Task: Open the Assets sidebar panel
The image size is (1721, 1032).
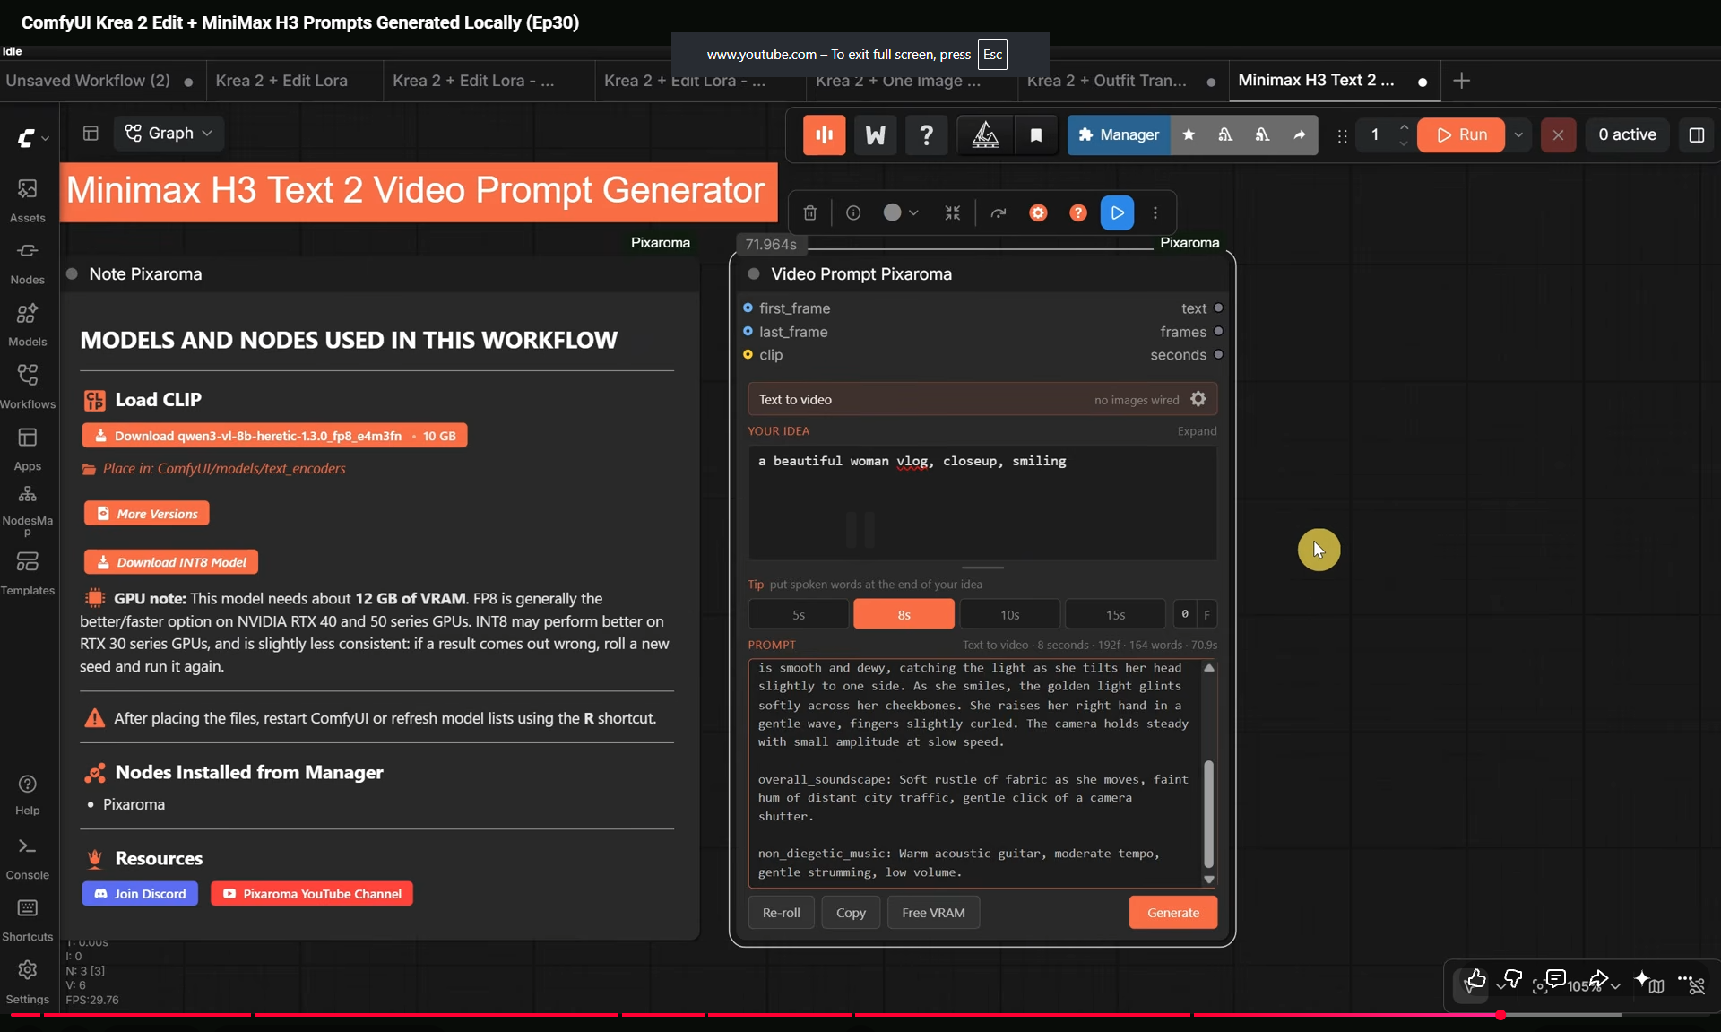Action: click(28, 201)
